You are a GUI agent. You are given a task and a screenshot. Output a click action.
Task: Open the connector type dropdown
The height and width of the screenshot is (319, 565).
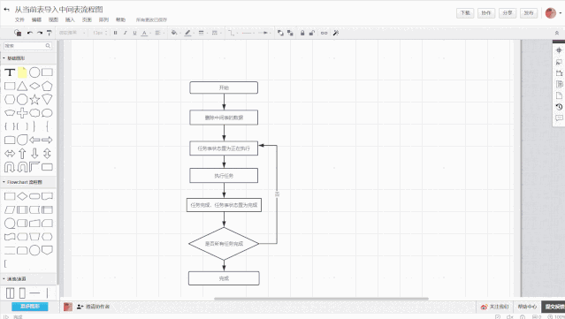tap(233, 33)
